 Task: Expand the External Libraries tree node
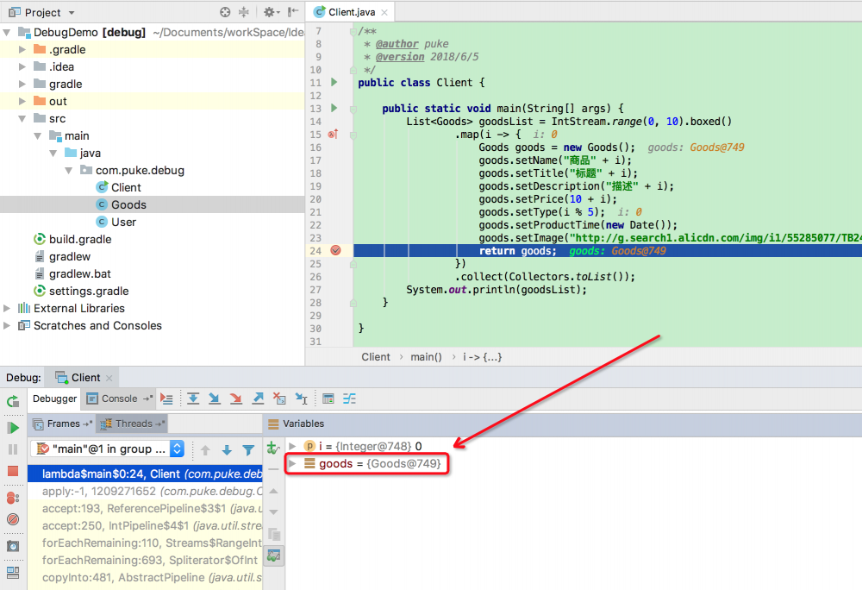coord(8,309)
